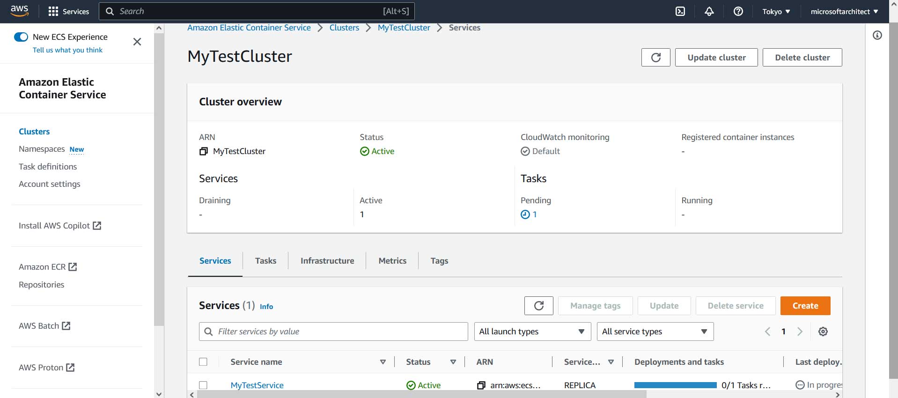Open the All service types dropdown
This screenshot has height=398, width=898.
[x=655, y=332]
